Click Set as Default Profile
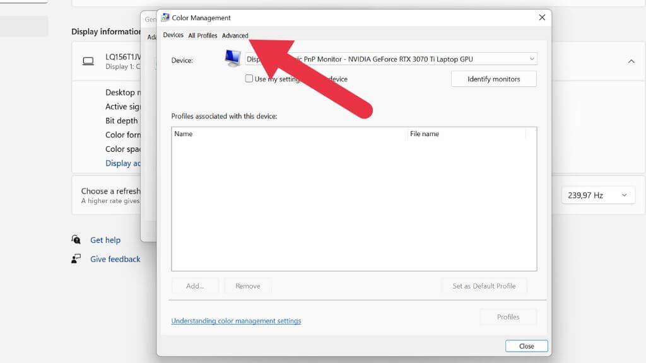Viewport: 646px width, 363px height. pos(484,285)
